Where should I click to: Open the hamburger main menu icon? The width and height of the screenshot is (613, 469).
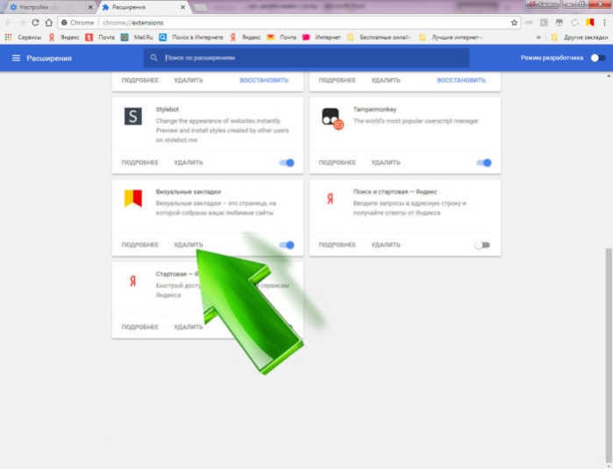[16, 58]
